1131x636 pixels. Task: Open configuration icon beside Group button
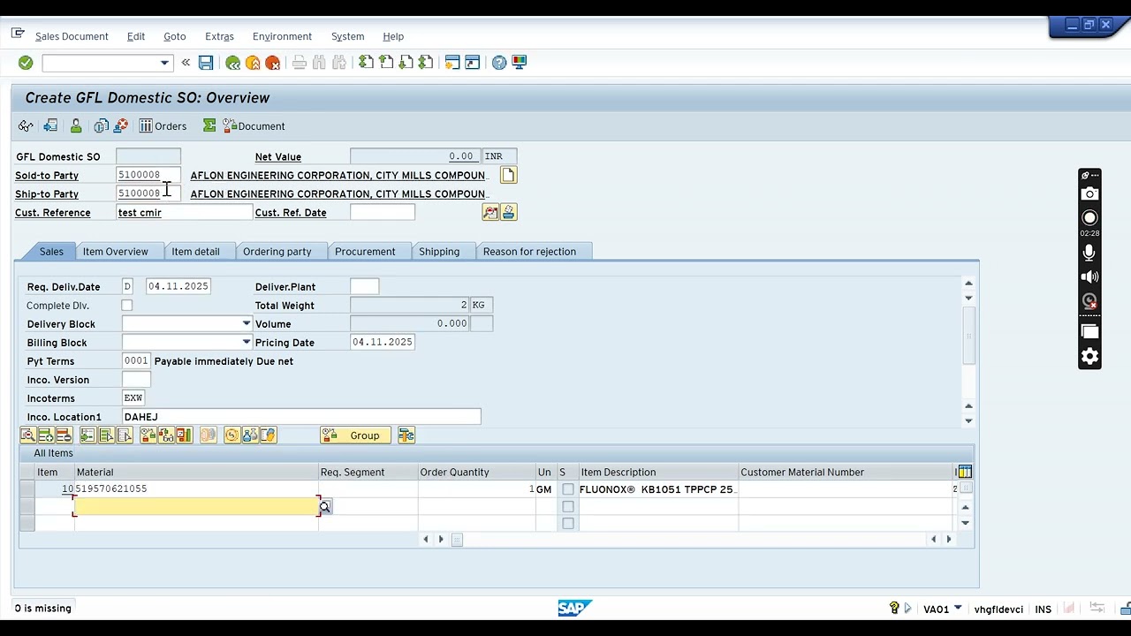tap(406, 435)
